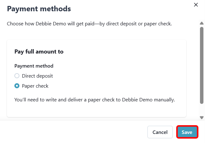Click the Payment methods dialog title
The height and width of the screenshot is (143, 205).
click(39, 9)
